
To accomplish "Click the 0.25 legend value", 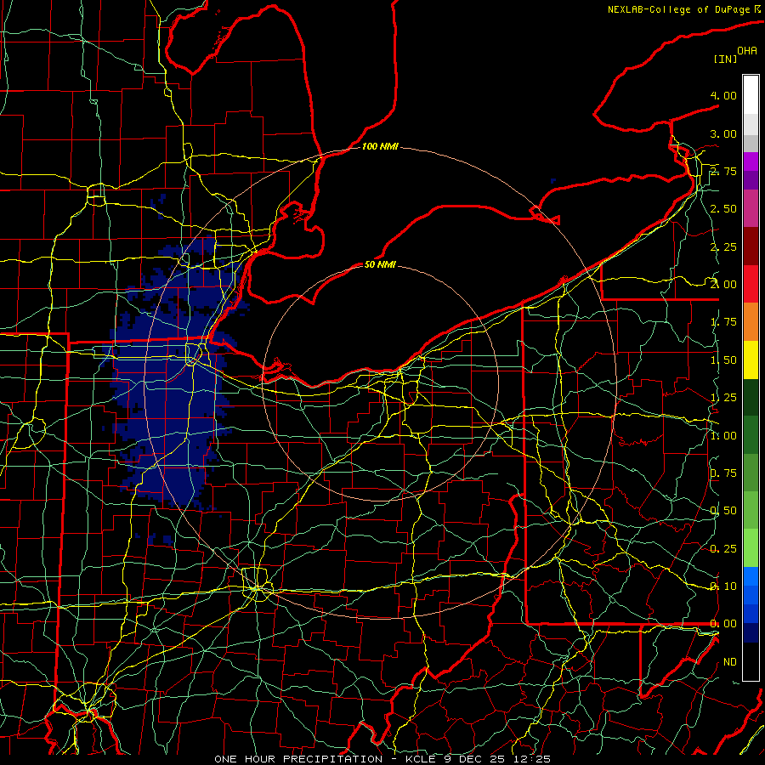I will point(723,549).
